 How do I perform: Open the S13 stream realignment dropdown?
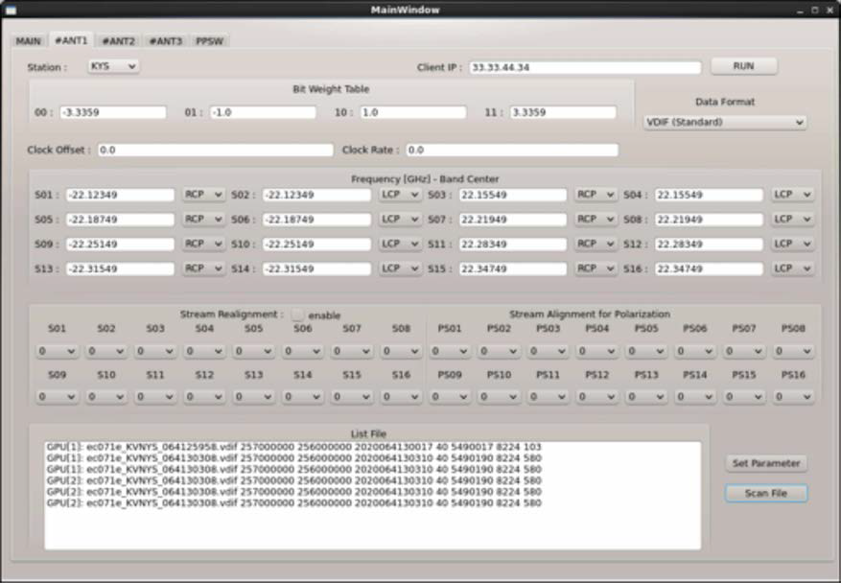[x=254, y=397]
